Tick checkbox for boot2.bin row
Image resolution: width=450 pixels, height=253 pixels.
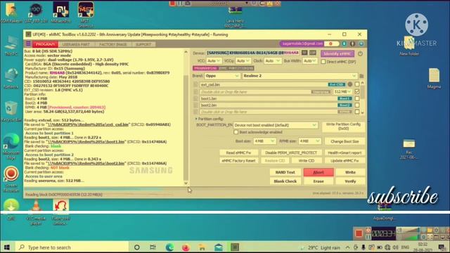(357, 105)
